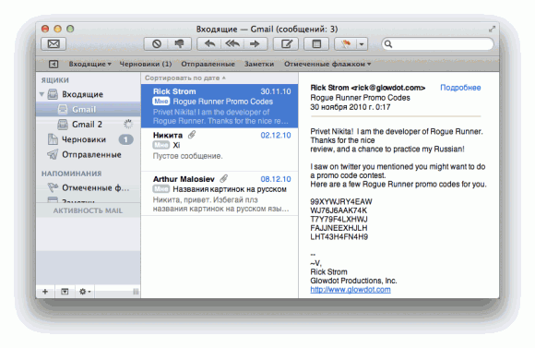
Task: Collapse the Входящие mailbox tree
Action: click(42, 94)
